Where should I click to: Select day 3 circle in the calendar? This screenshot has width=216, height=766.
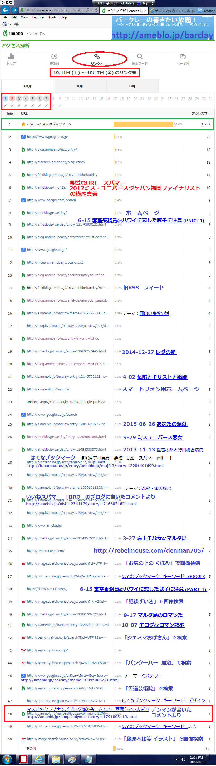19,99
